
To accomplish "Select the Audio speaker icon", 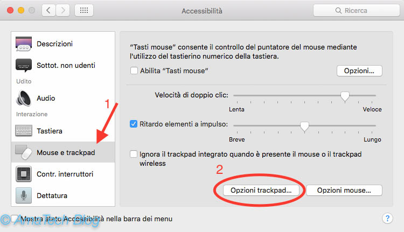I will point(24,98).
